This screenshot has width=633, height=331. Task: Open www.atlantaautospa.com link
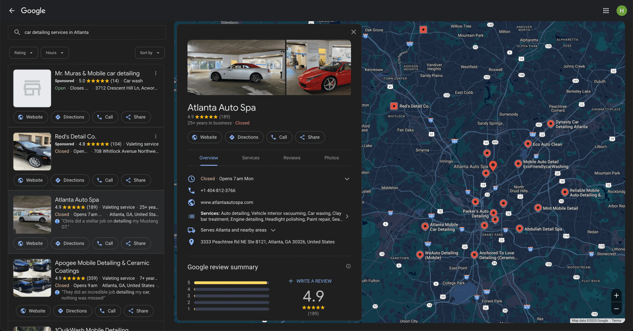(227, 202)
